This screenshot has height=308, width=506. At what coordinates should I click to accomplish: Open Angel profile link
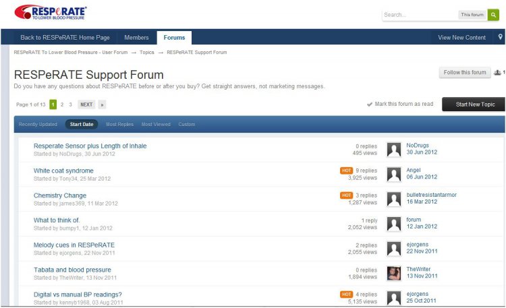(x=414, y=170)
